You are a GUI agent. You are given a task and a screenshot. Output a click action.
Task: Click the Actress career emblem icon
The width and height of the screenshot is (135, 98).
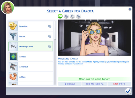click(x=13, y=56)
